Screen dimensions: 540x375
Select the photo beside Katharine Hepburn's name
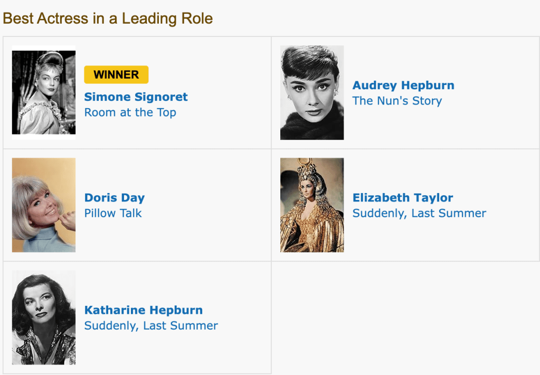[44, 318]
